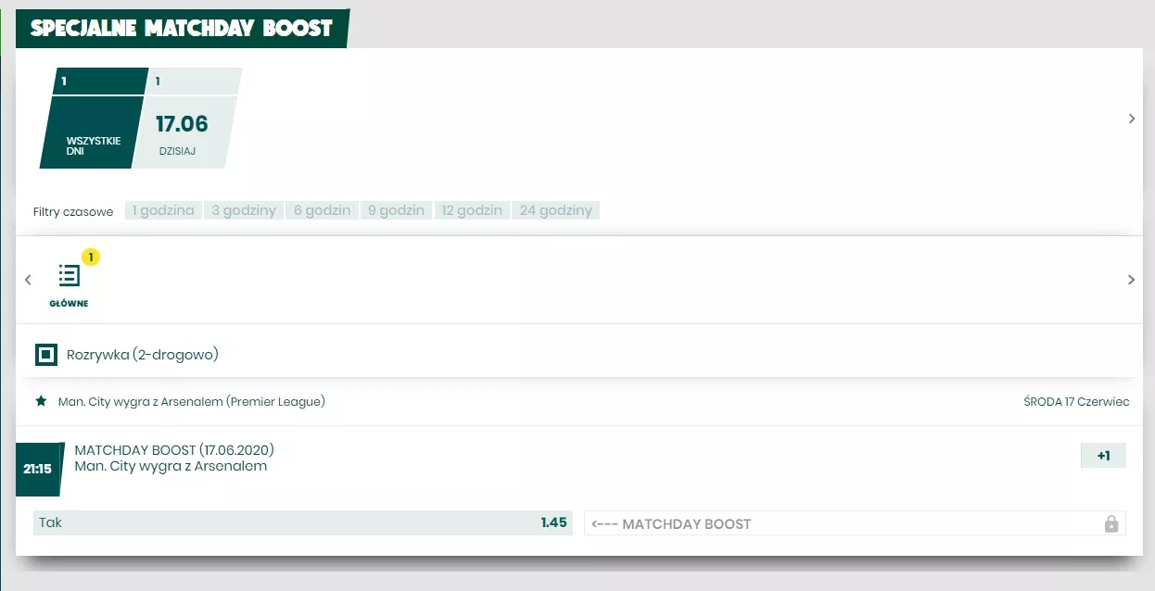Filter events by 9 godzin
This screenshot has height=591, width=1155.
396,210
